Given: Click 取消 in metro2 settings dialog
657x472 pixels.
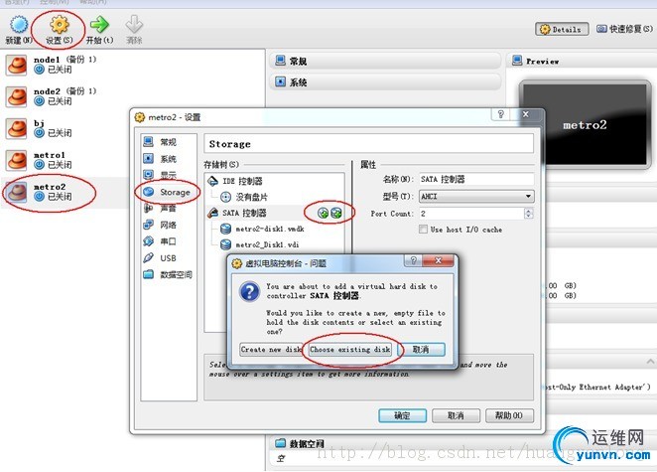Looking at the screenshot, I should (456, 415).
